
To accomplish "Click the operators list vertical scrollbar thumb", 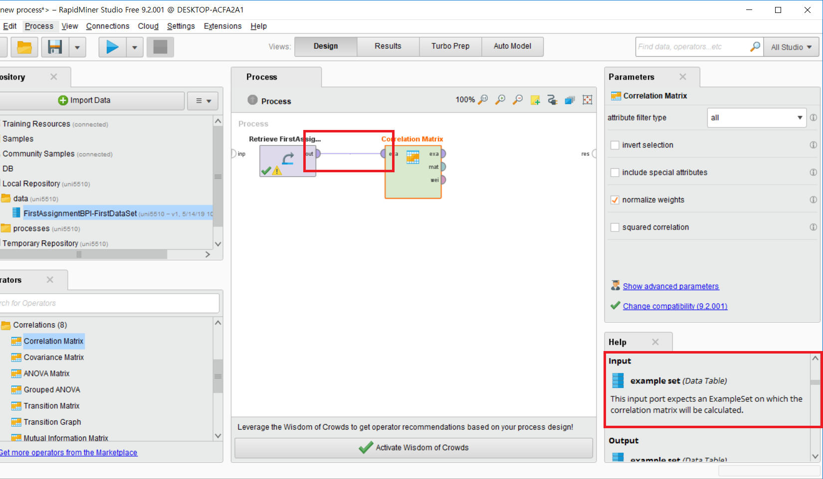I will click(218, 376).
